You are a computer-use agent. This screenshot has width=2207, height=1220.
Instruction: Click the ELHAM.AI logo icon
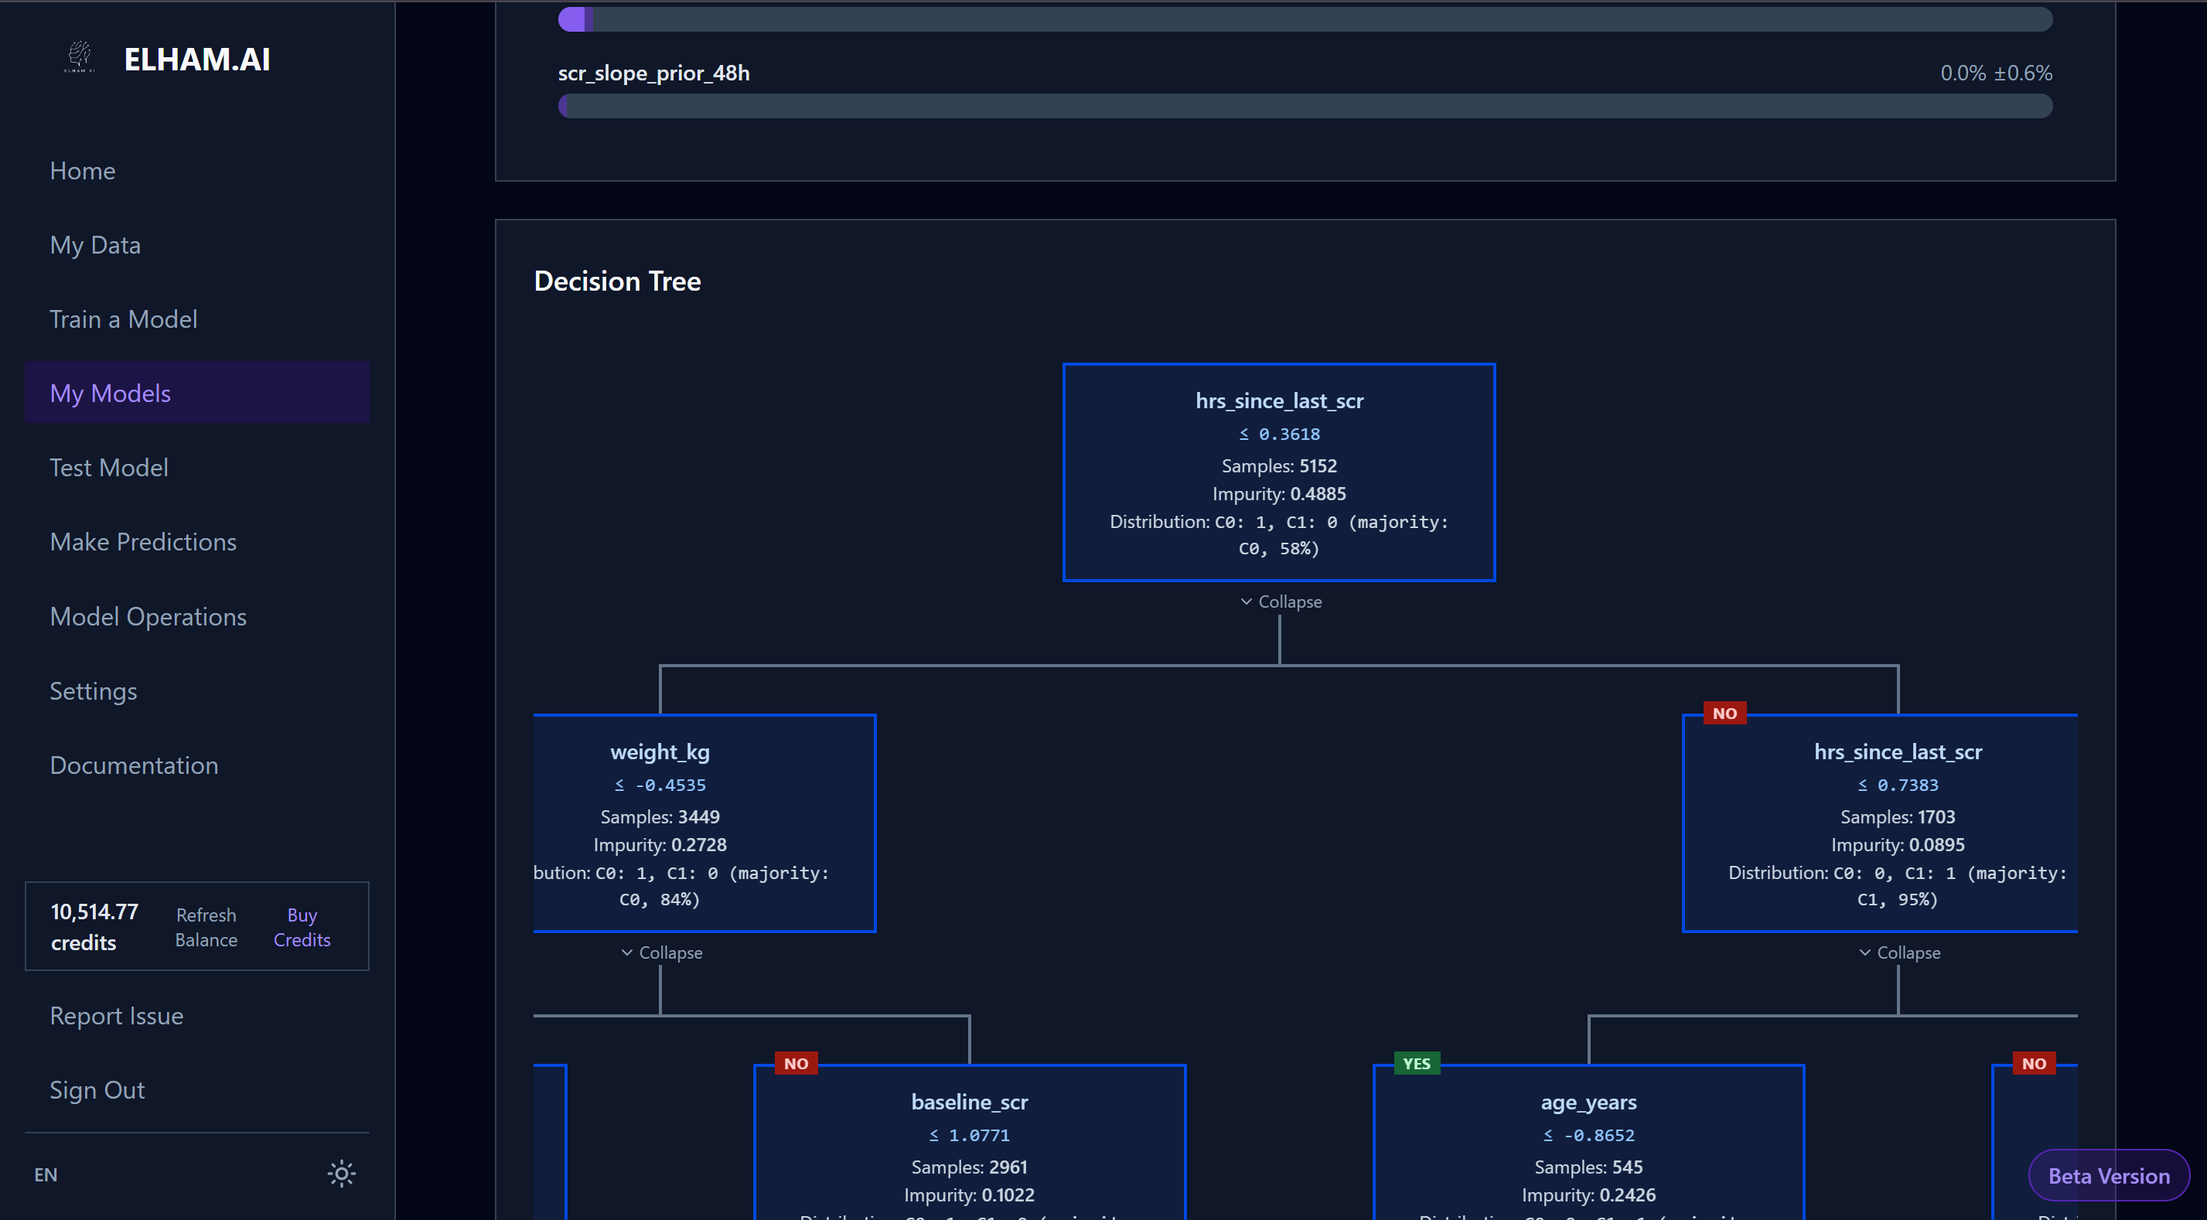click(80, 57)
